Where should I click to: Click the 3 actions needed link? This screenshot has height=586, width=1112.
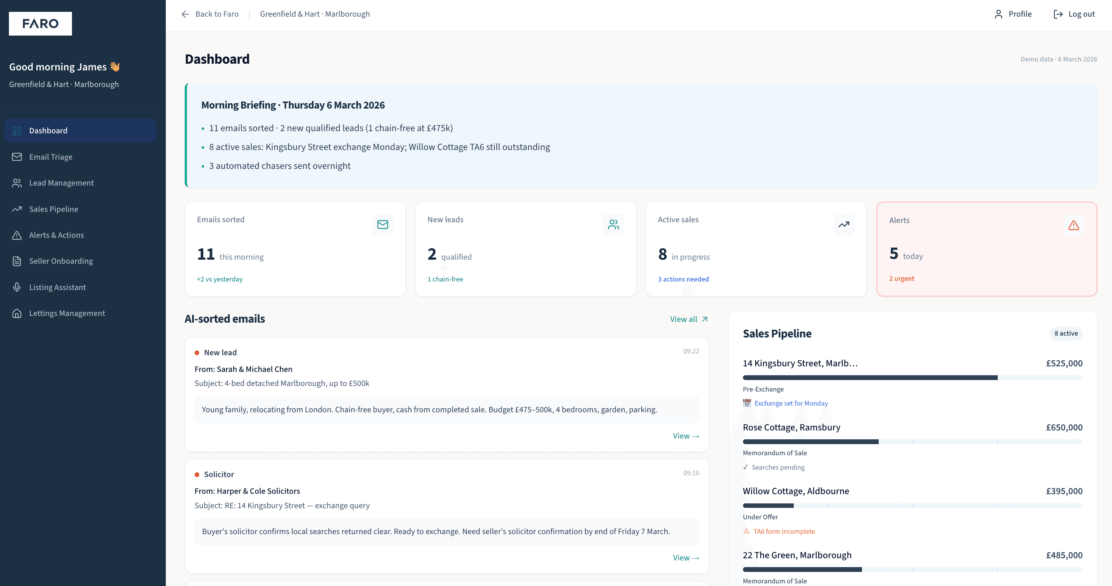click(x=683, y=279)
